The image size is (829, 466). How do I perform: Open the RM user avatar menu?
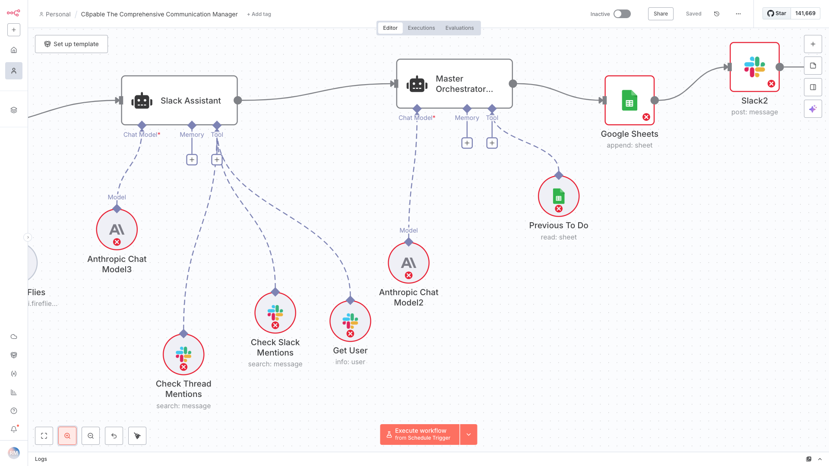click(14, 453)
